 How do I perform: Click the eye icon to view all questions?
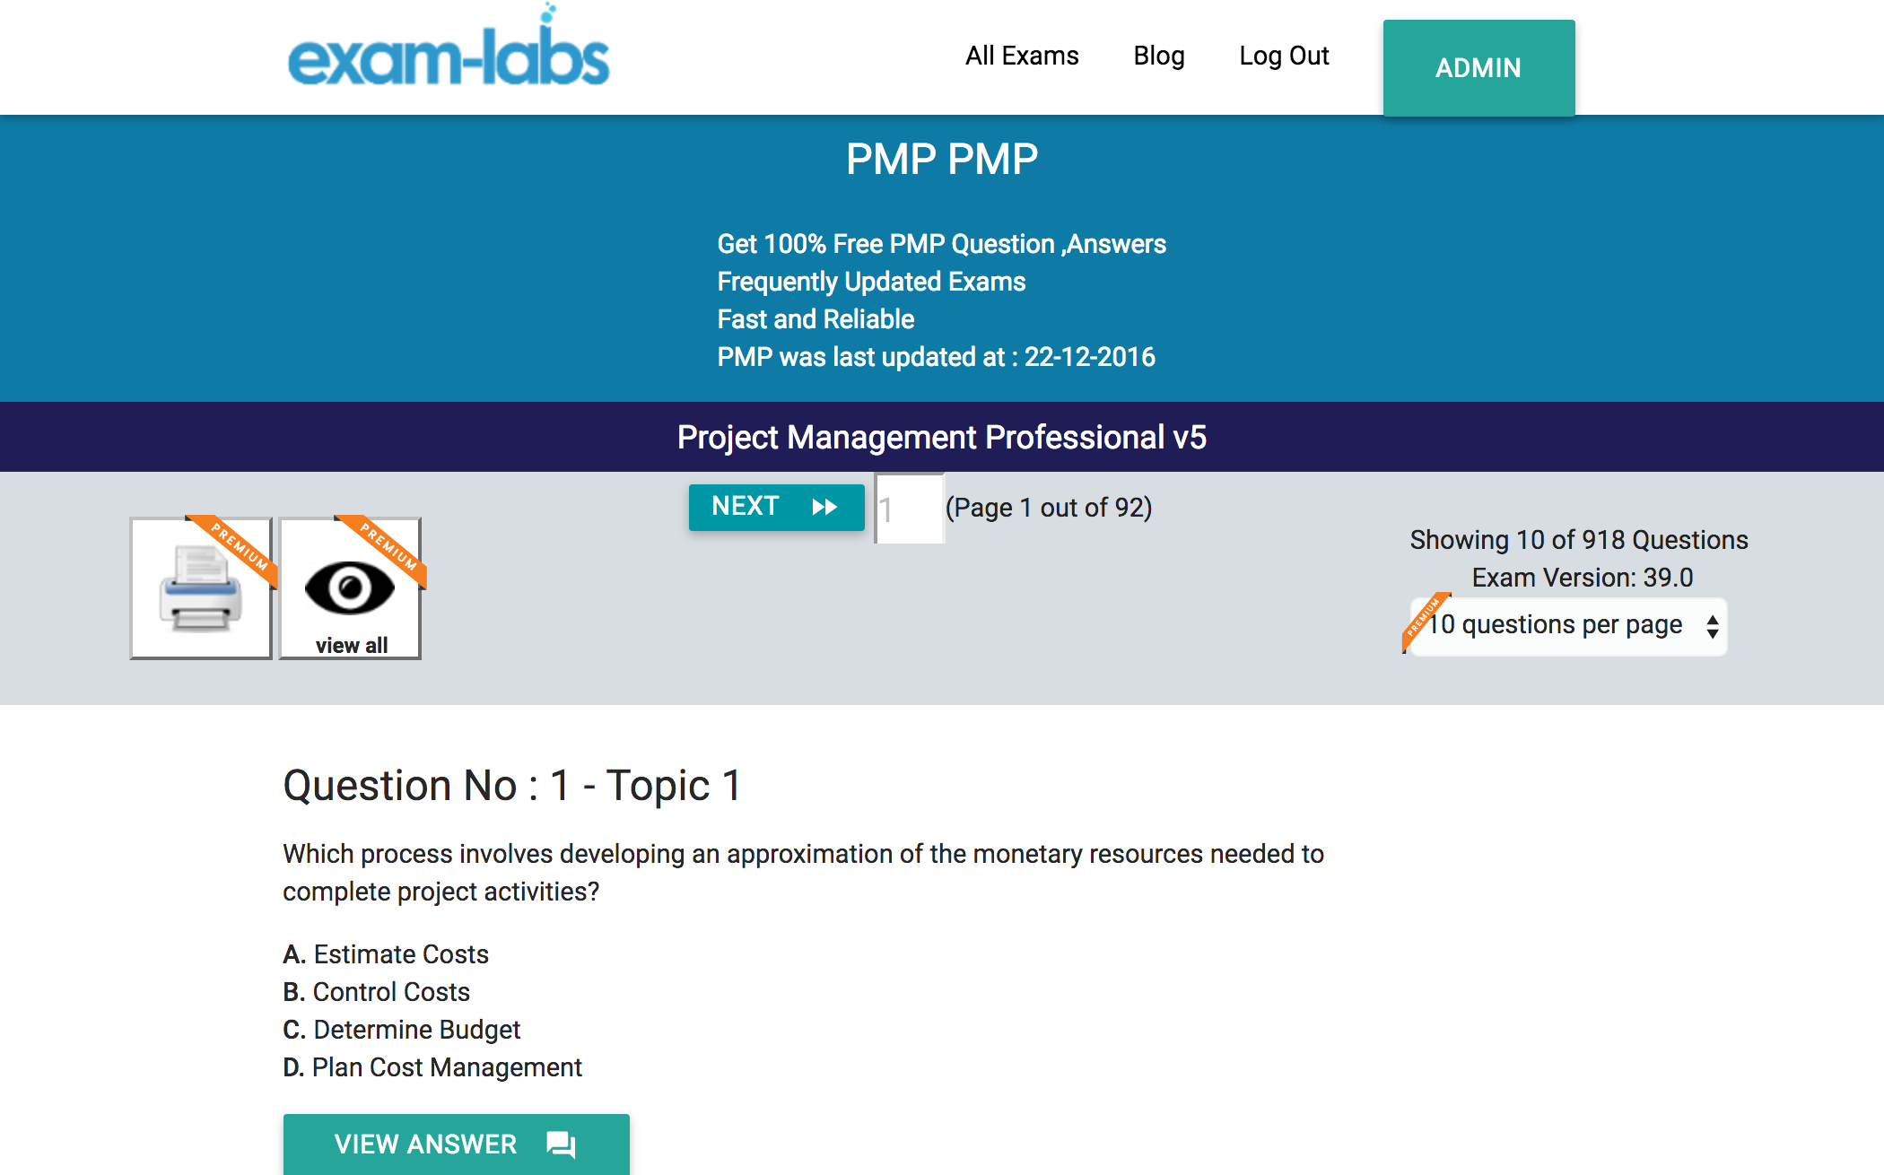[349, 582]
